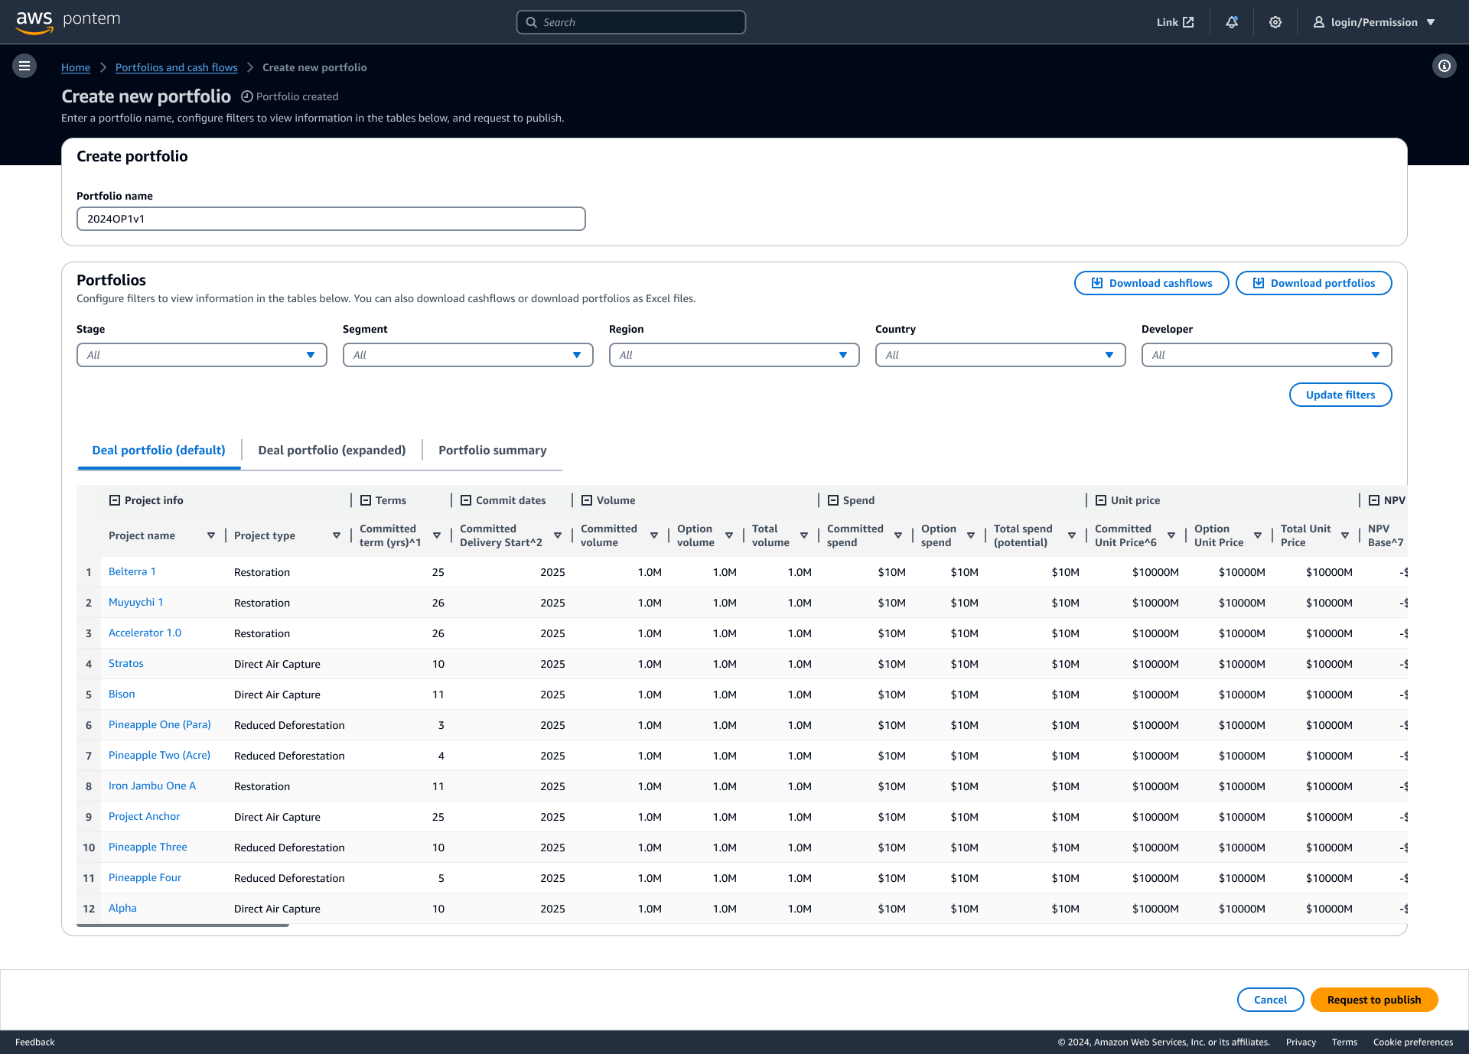Open the Project Anchor link
The width and height of the screenshot is (1469, 1054).
point(145,816)
